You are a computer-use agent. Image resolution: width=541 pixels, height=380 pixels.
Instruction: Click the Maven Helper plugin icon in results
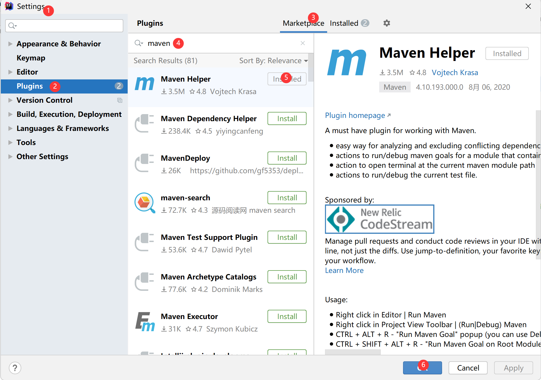[x=145, y=84]
